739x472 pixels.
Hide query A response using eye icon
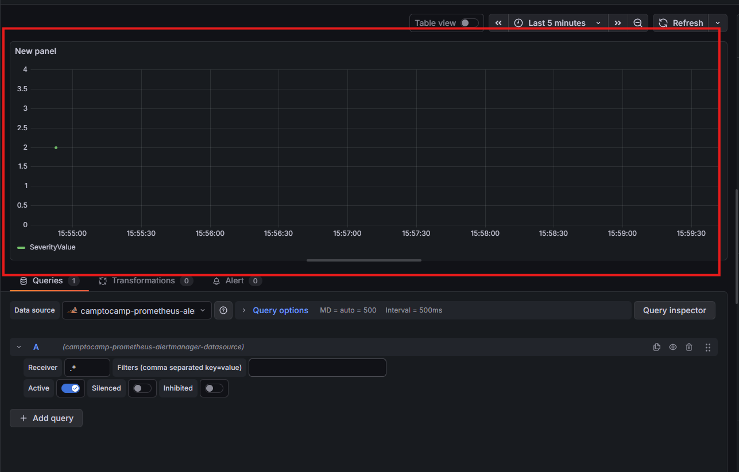673,347
